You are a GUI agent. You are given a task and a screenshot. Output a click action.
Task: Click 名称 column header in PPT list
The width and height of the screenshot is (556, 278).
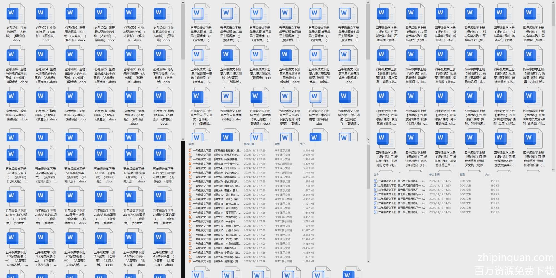click(x=191, y=144)
